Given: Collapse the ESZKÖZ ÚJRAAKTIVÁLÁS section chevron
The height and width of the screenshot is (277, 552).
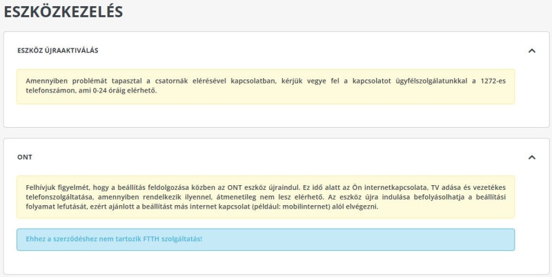Looking at the screenshot, I should (x=531, y=50).
